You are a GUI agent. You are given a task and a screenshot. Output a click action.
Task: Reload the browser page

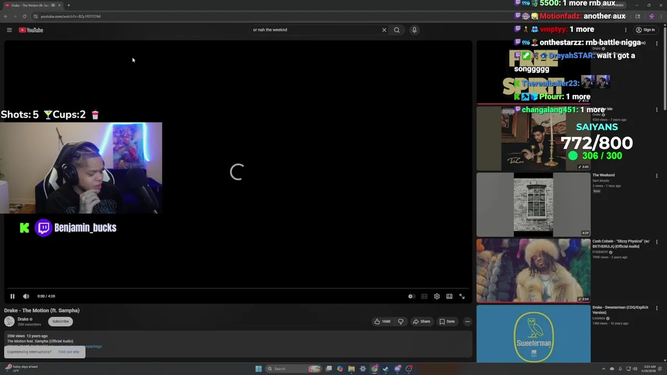click(24, 16)
